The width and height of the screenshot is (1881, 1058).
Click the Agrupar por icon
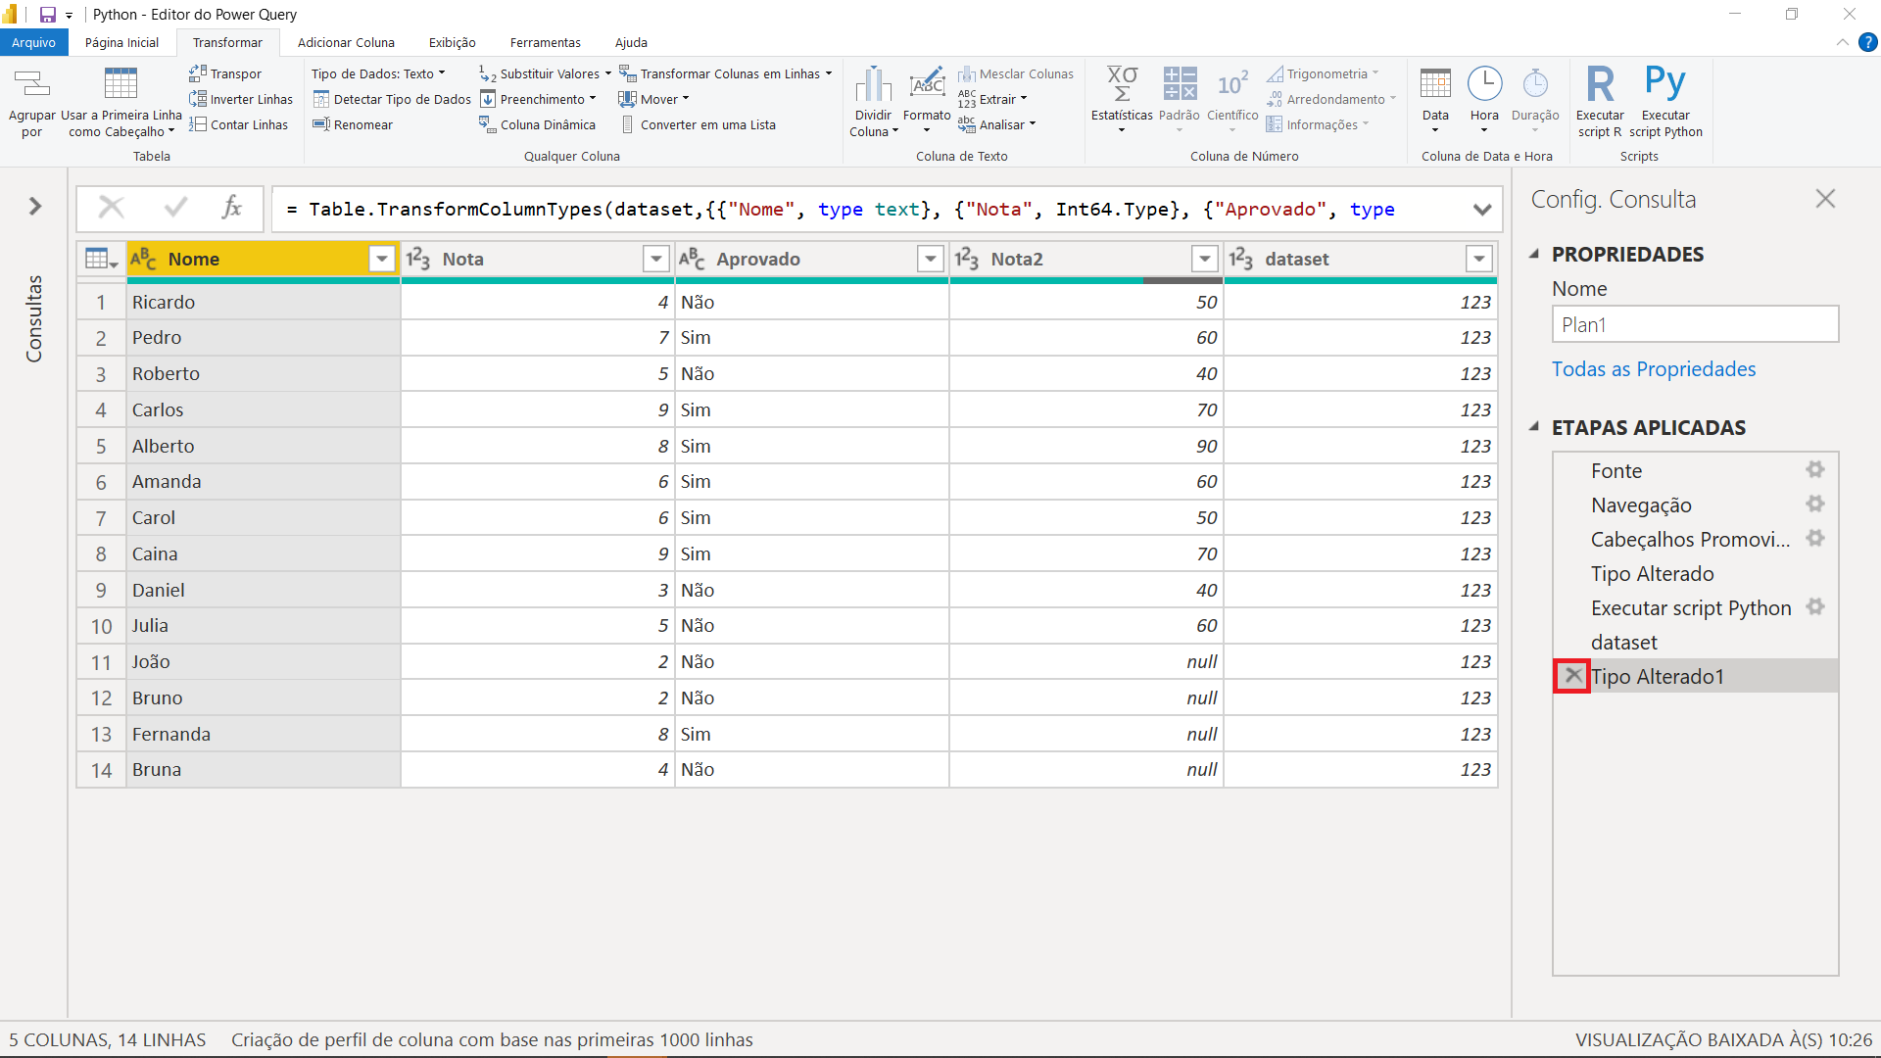point(32,86)
